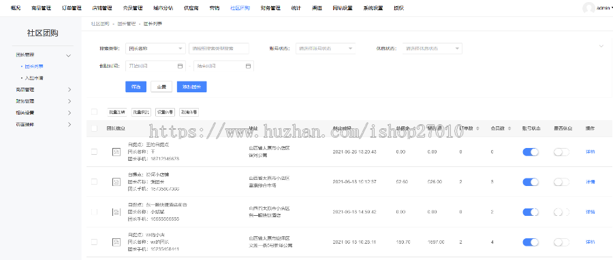
Task: Click avatar image in 2021-06-18 10:28:11 row
Action: click(x=116, y=242)
